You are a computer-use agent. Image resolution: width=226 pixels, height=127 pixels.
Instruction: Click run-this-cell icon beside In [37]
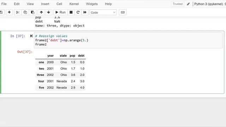click(x=31, y=36)
